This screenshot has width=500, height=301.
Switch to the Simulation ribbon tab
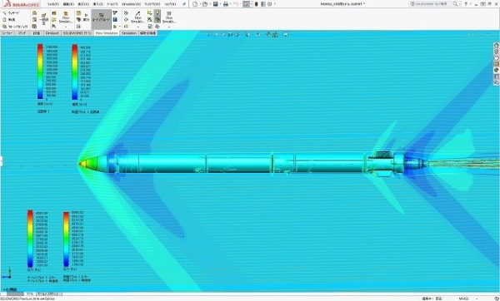tap(129, 33)
